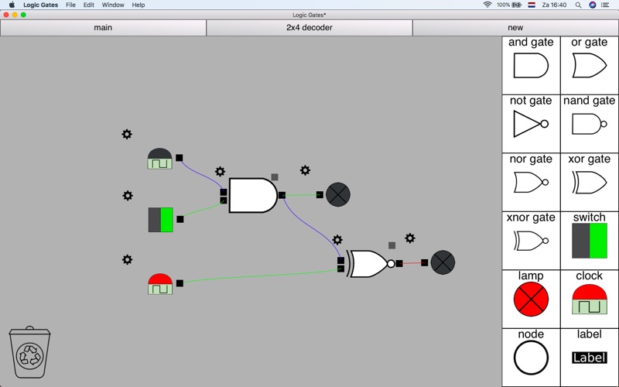Click the dark clock's output pin
The image size is (619, 387).
coord(180,158)
